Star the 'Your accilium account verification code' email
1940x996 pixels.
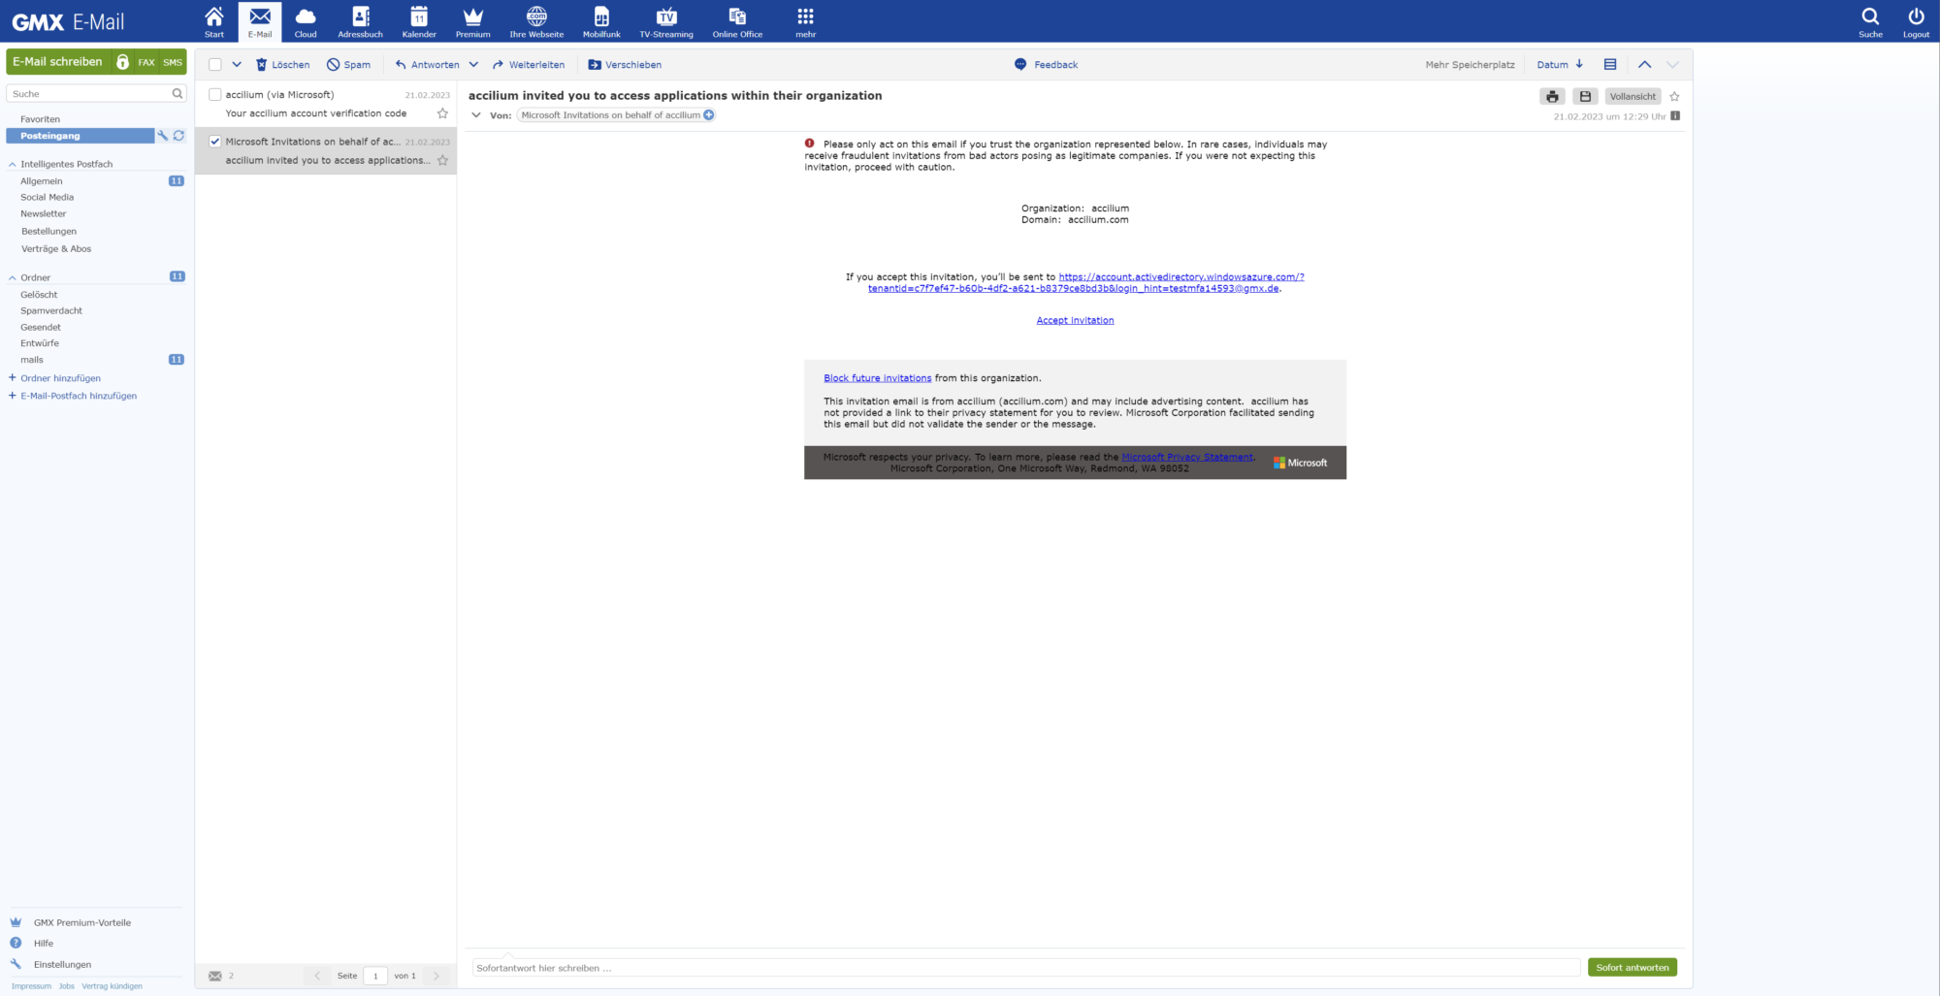coord(442,113)
